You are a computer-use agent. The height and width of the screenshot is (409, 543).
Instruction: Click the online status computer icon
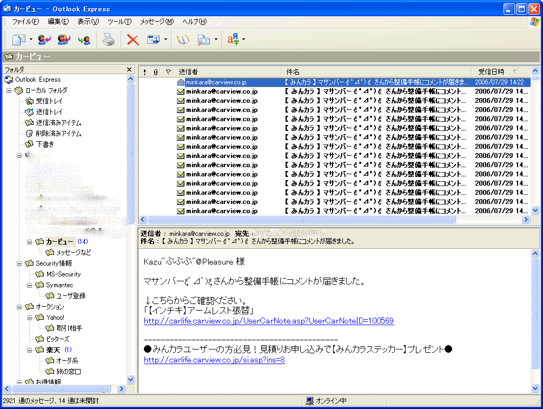click(309, 401)
